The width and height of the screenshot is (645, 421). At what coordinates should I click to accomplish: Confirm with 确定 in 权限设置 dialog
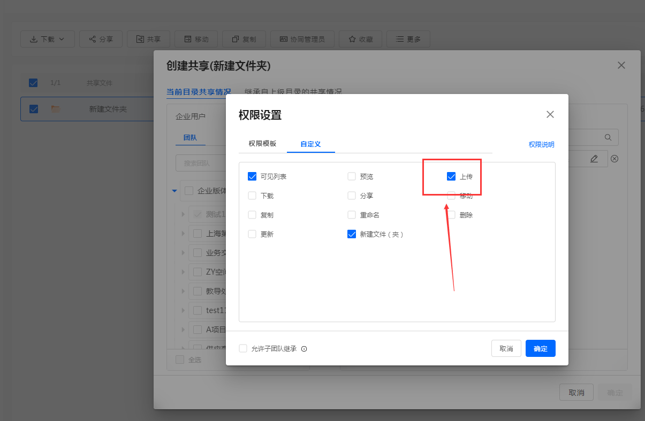541,348
